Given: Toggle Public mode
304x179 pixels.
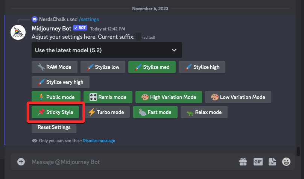Looking at the screenshot, I should [x=56, y=97].
